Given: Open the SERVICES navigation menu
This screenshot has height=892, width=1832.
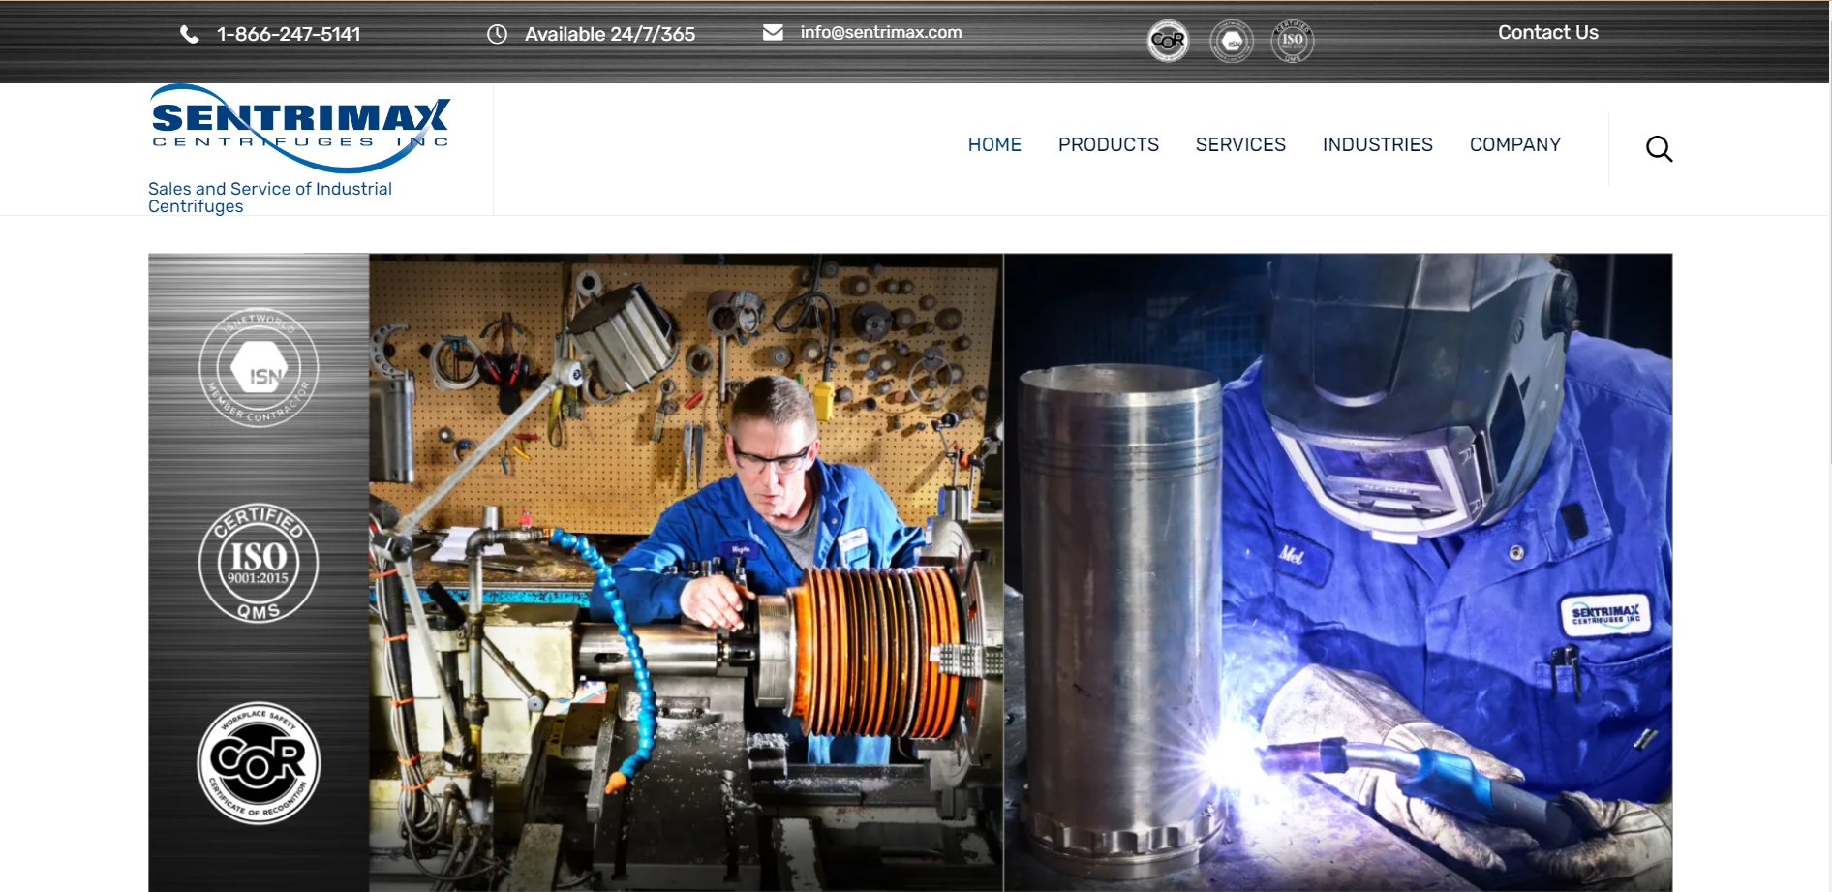Looking at the screenshot, I should point(1240,144).
